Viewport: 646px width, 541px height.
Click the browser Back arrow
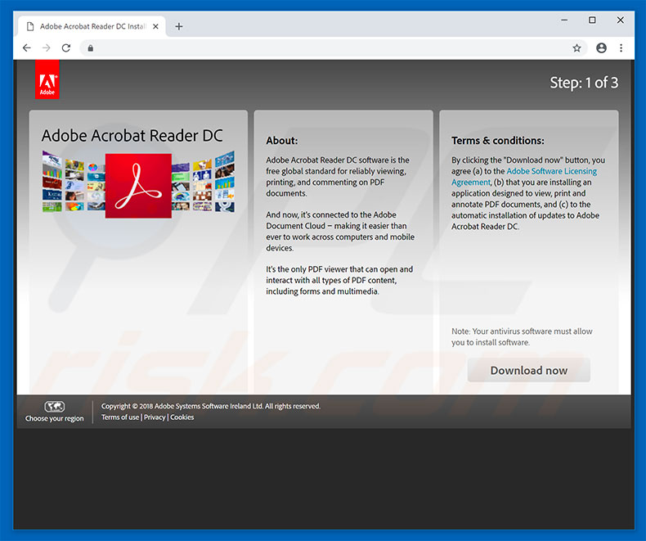[x=26, y=48]
